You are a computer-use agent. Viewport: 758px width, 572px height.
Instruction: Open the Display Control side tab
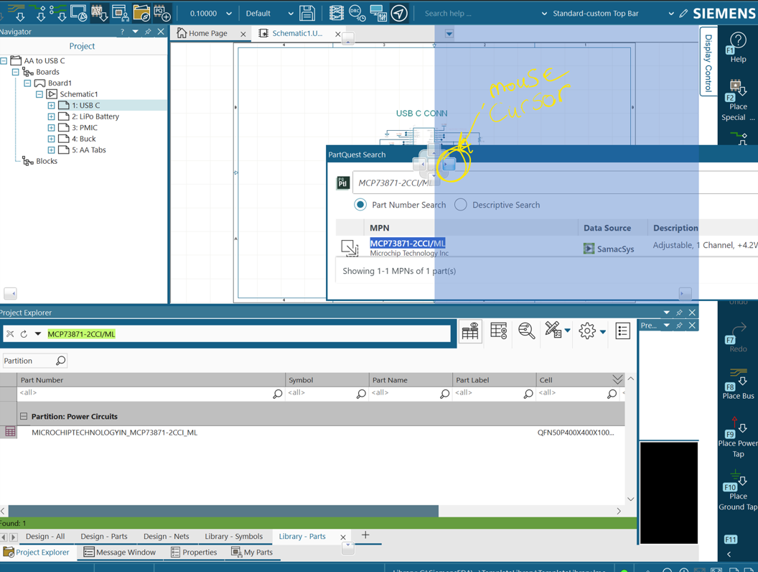[708, 62]
